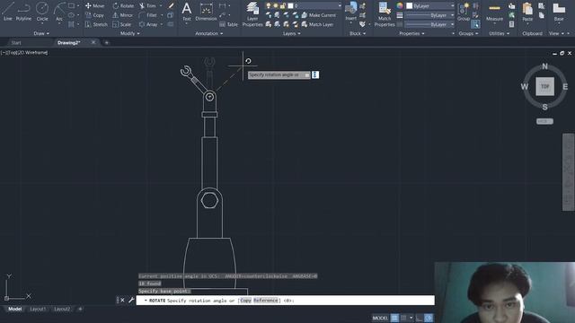This screenshot has height=323, width=575.
Task: Click the Array tool
Action: point(148,24)
